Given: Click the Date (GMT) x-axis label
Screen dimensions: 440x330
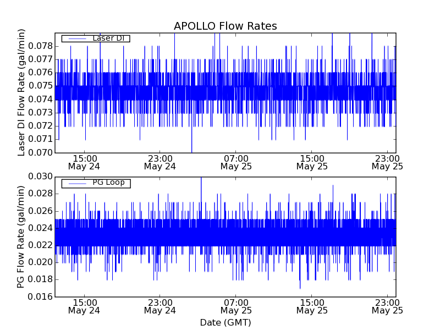Looking at the screenshot, I should click(x=225, y=322).
